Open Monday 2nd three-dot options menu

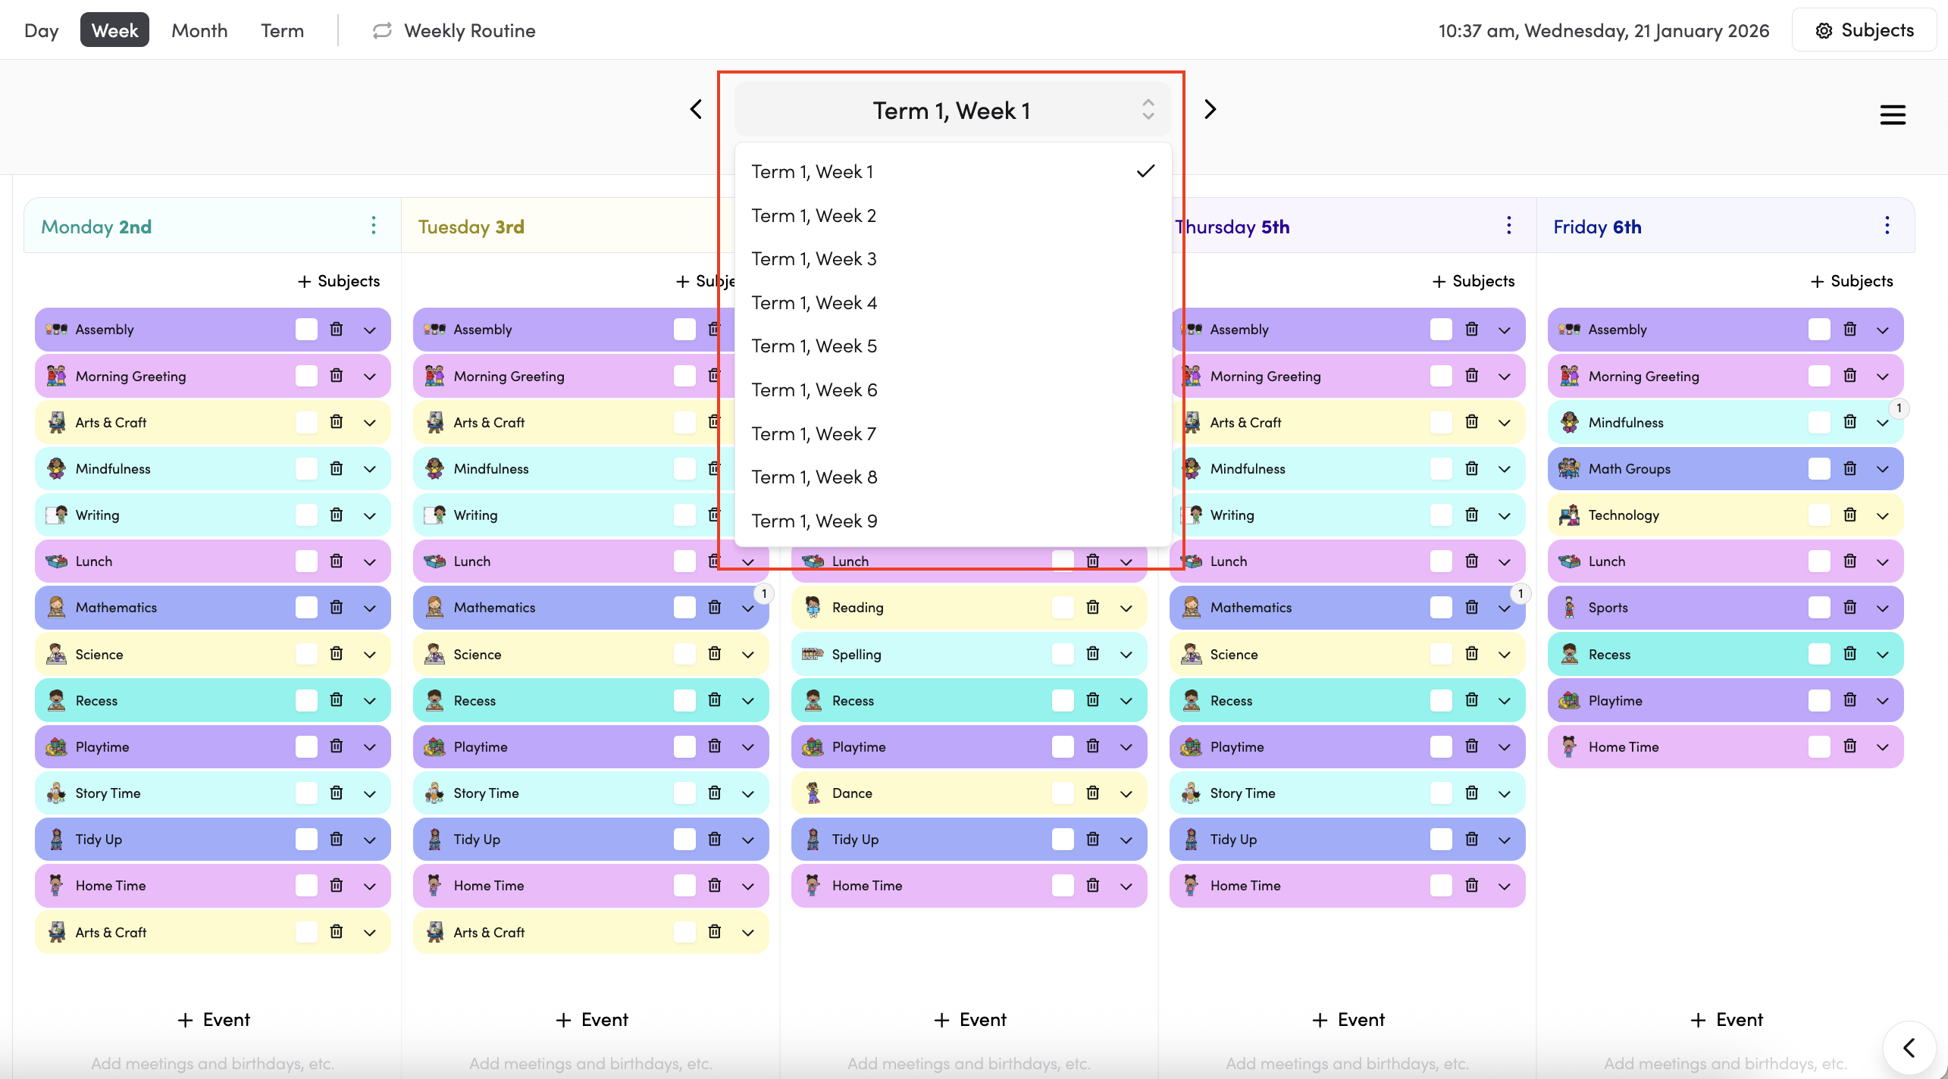click(374, 226)
